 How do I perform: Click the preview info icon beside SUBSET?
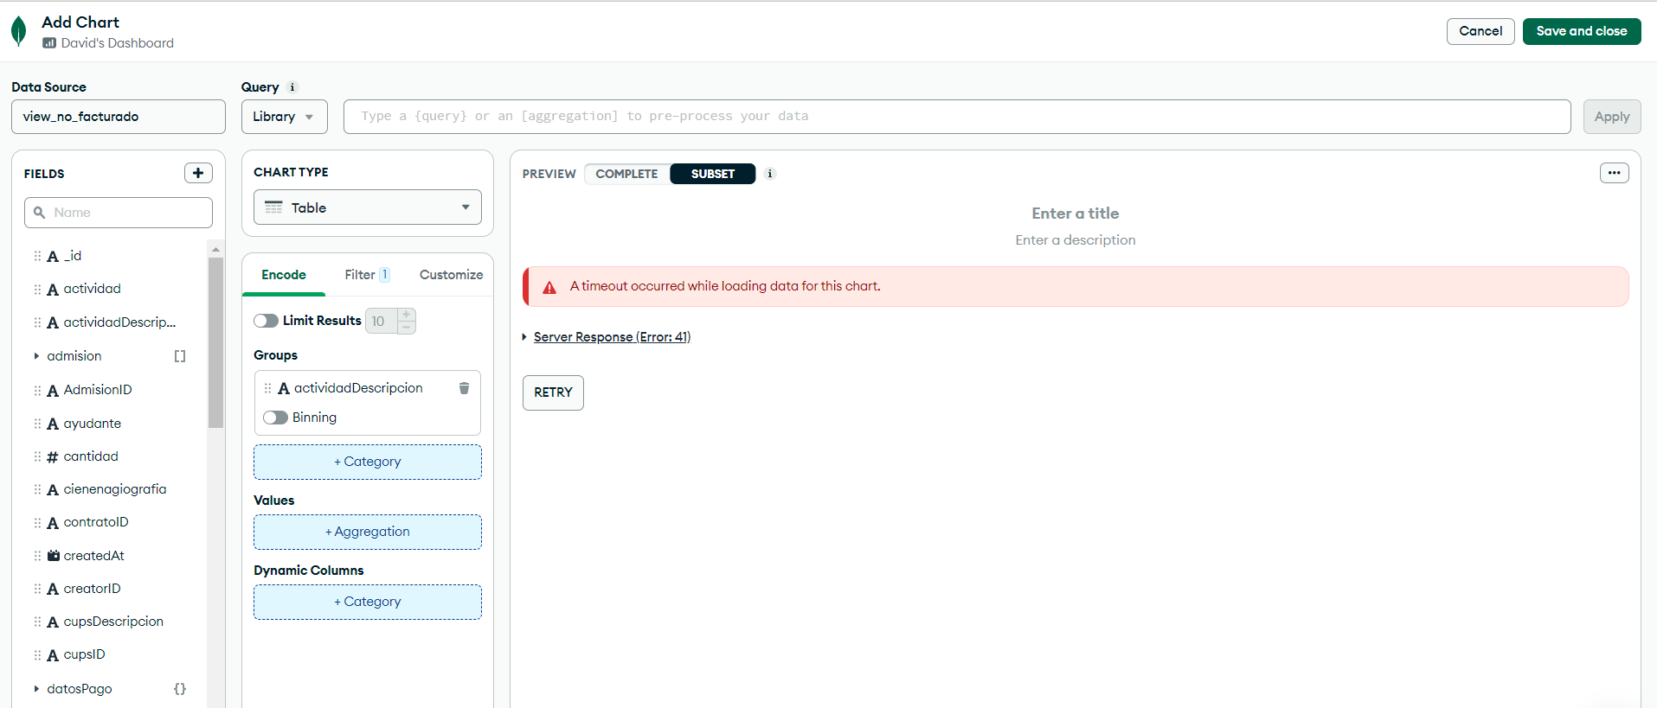click(x=769, y=174)
